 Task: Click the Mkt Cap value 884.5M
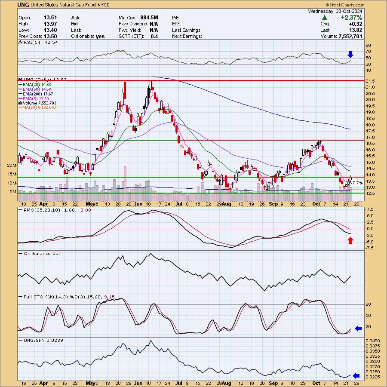click(x=149, y=18)
